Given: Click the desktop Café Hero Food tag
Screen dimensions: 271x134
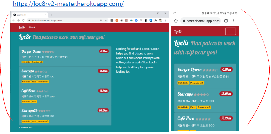Looking at the screenshot, I should (34, 102).
